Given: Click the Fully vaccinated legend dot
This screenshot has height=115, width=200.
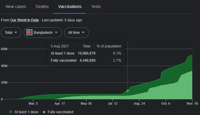Looking at the screenshot, I should (x=44, y=112).
